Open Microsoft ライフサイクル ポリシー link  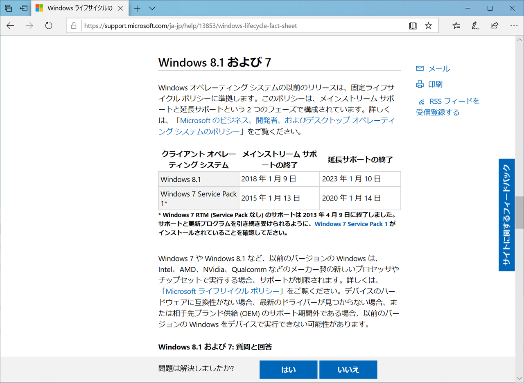click(x=222, y=291)
